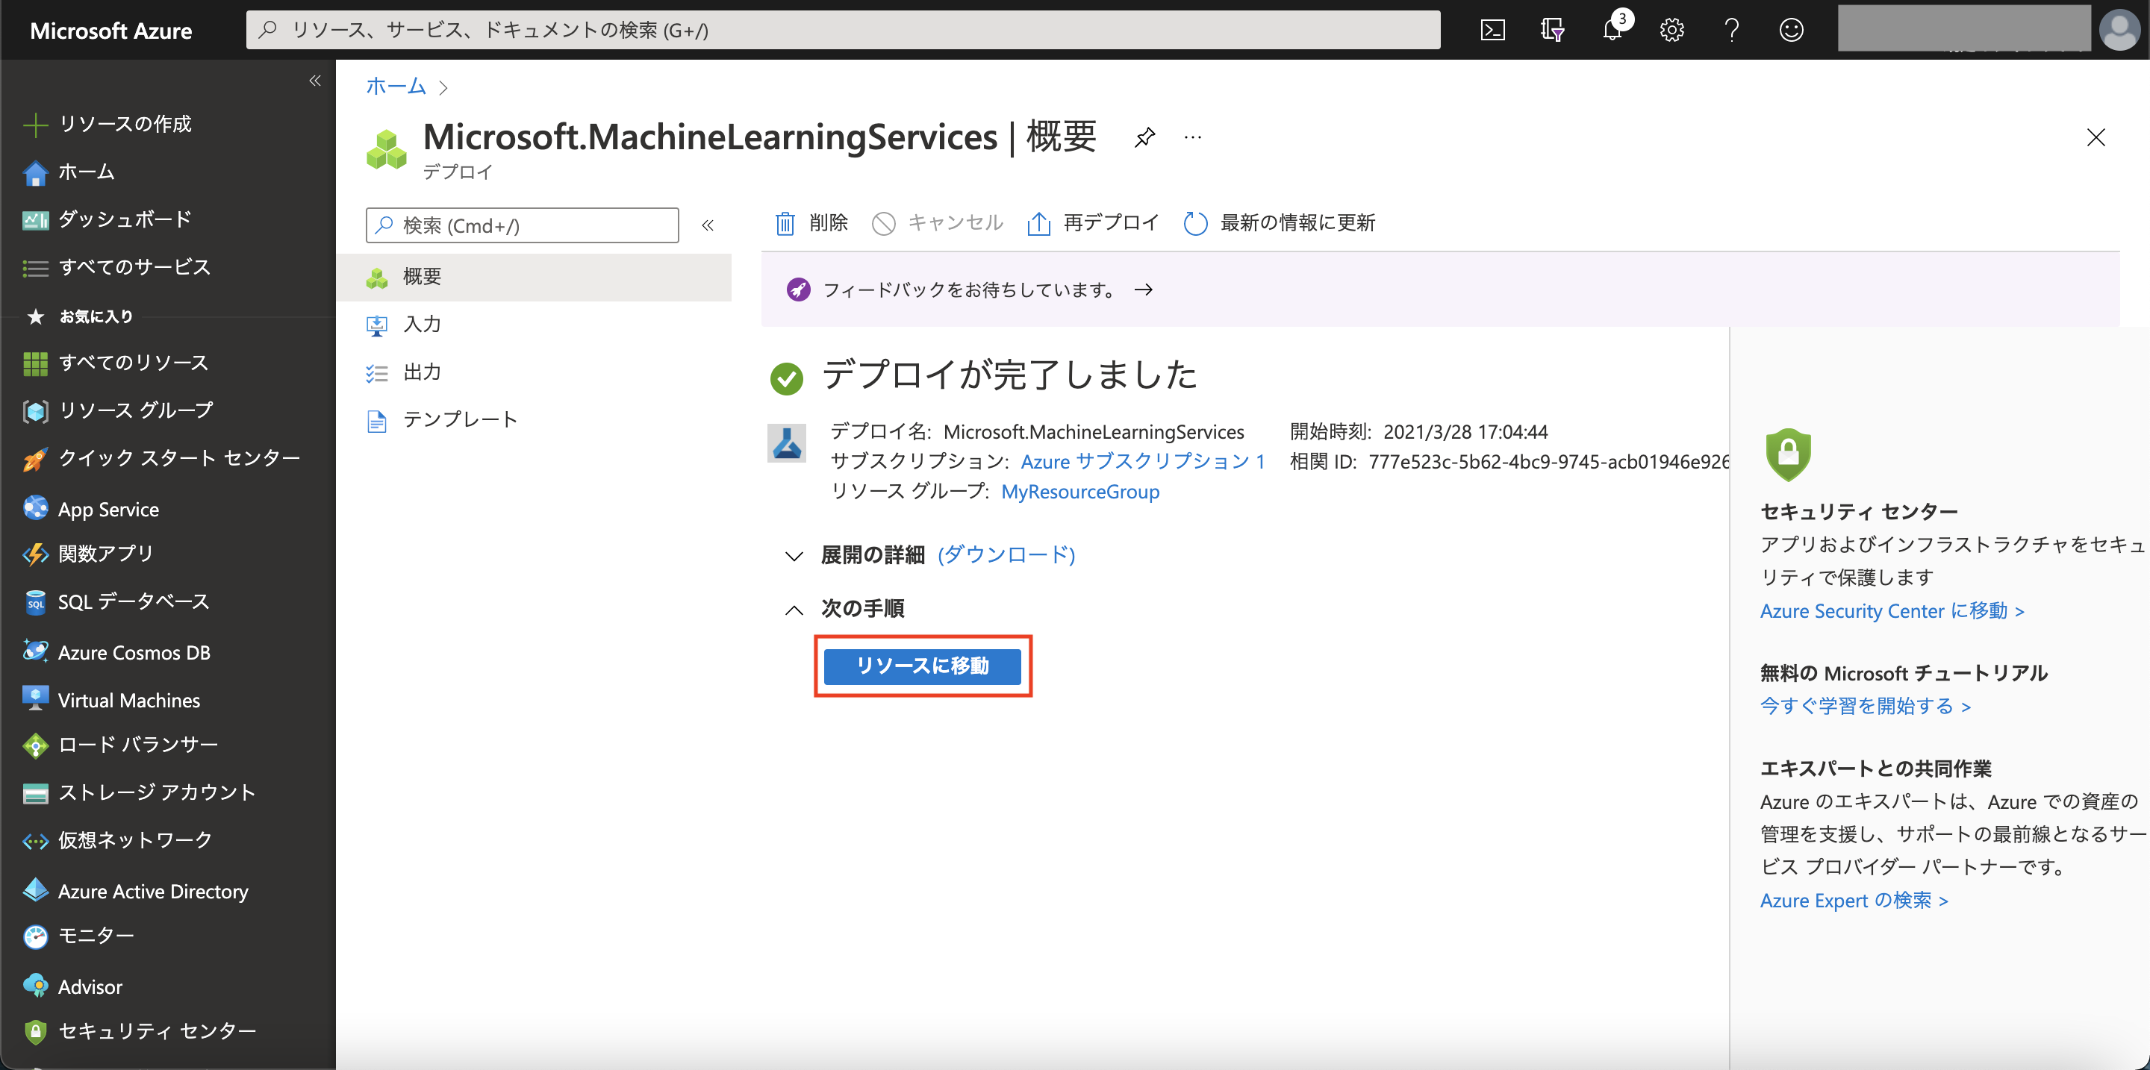
Task: Collapse the left navigation sidebar
Action: click(316, 80)
